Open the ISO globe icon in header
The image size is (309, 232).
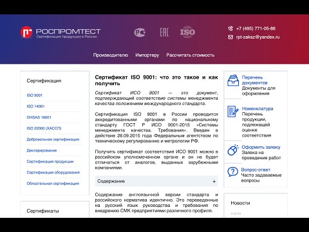pyautogui.click(x=187, y=32)
